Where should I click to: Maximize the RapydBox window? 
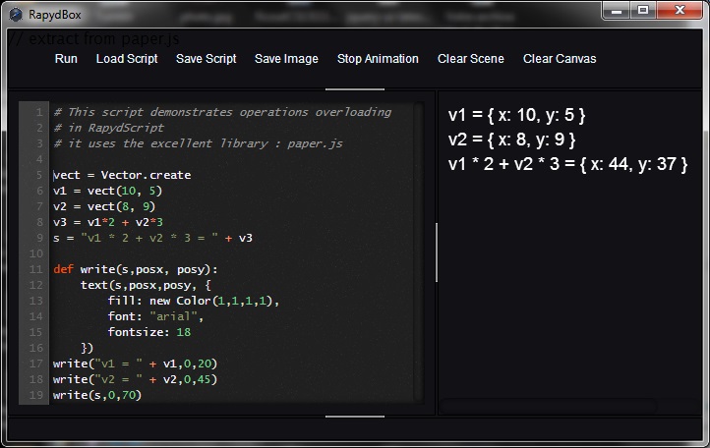[642, 11]
